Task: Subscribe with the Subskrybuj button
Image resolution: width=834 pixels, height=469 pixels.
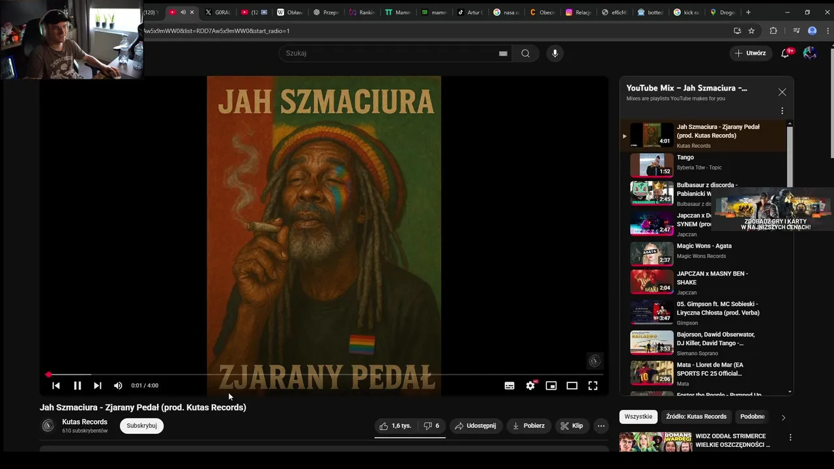Action: 141,426
